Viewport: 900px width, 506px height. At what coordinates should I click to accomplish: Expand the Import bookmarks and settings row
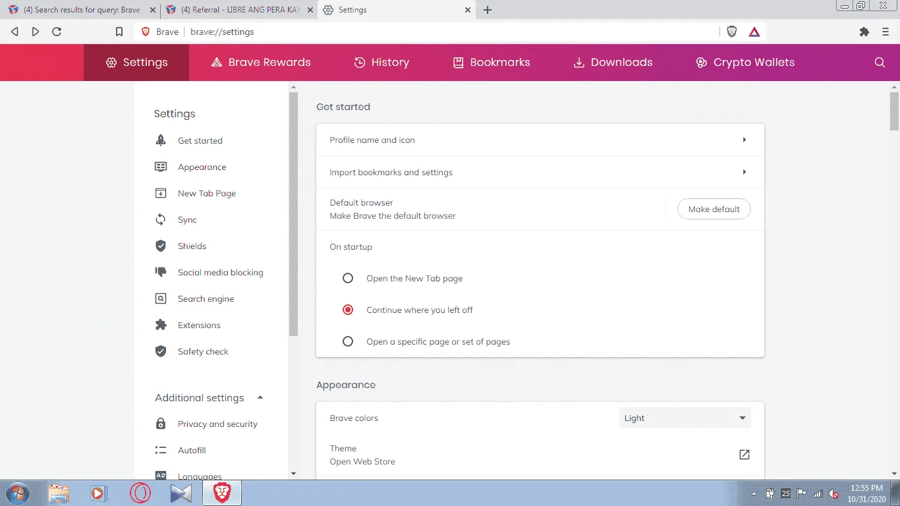[x=540, y=172]
